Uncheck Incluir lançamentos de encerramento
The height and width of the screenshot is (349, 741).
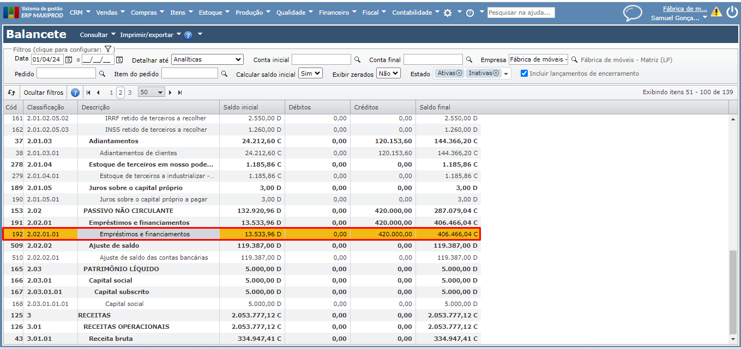(x=524, y=74)
